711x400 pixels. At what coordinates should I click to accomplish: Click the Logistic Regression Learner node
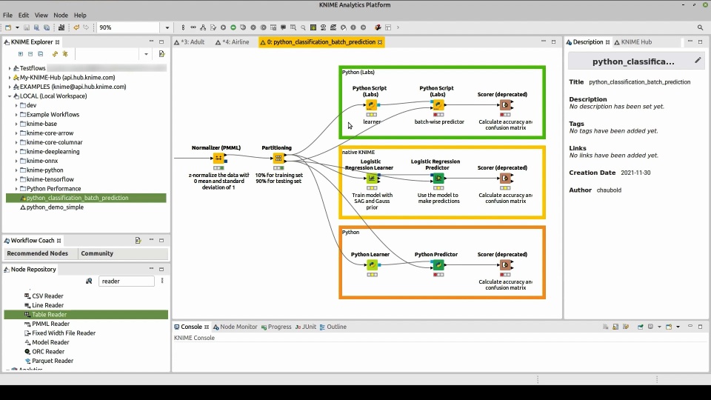pyautogui.click(x=372, y=179)
